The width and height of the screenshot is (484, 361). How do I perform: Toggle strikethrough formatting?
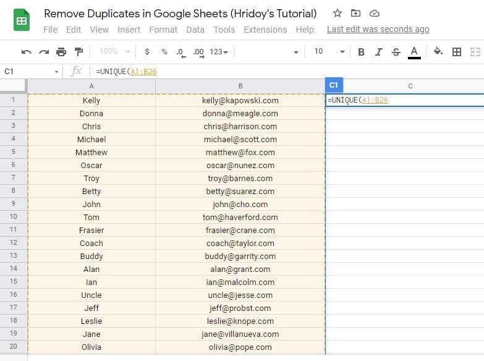(396, 52)
